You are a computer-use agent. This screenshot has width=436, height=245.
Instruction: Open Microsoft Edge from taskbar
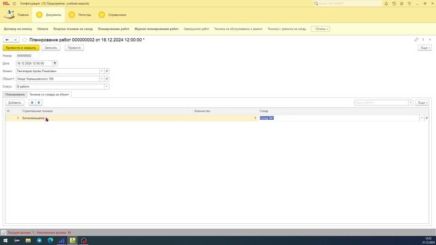pos(50,240)
